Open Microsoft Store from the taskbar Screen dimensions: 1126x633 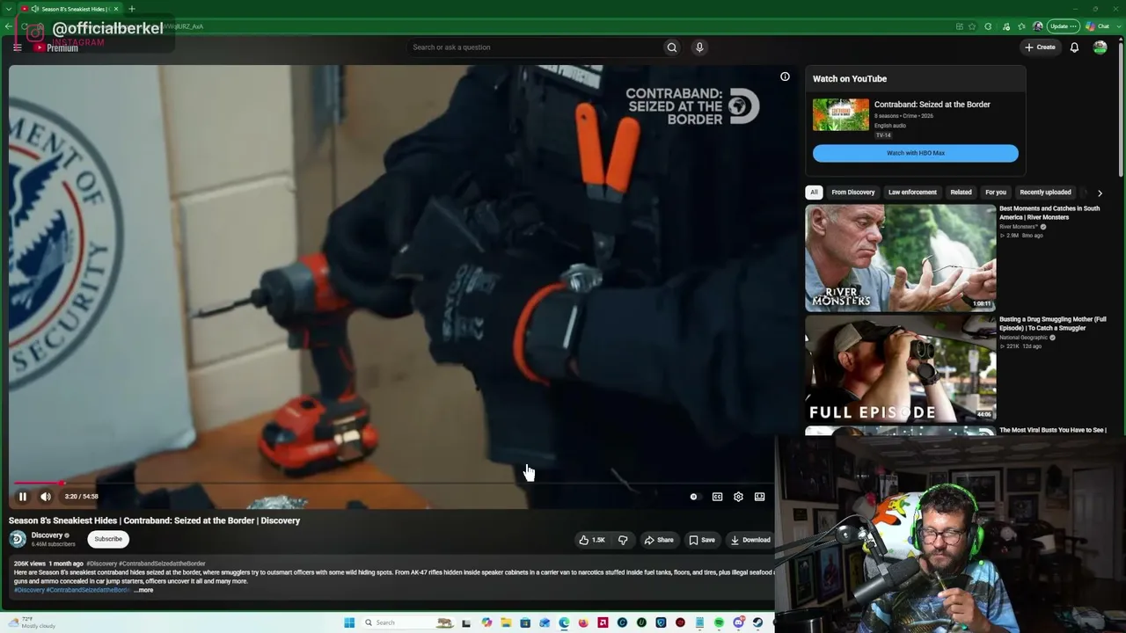pos(525,622)
